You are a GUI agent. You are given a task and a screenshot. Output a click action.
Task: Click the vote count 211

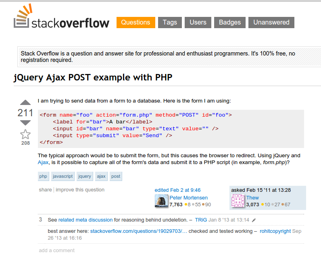(25, 113)
